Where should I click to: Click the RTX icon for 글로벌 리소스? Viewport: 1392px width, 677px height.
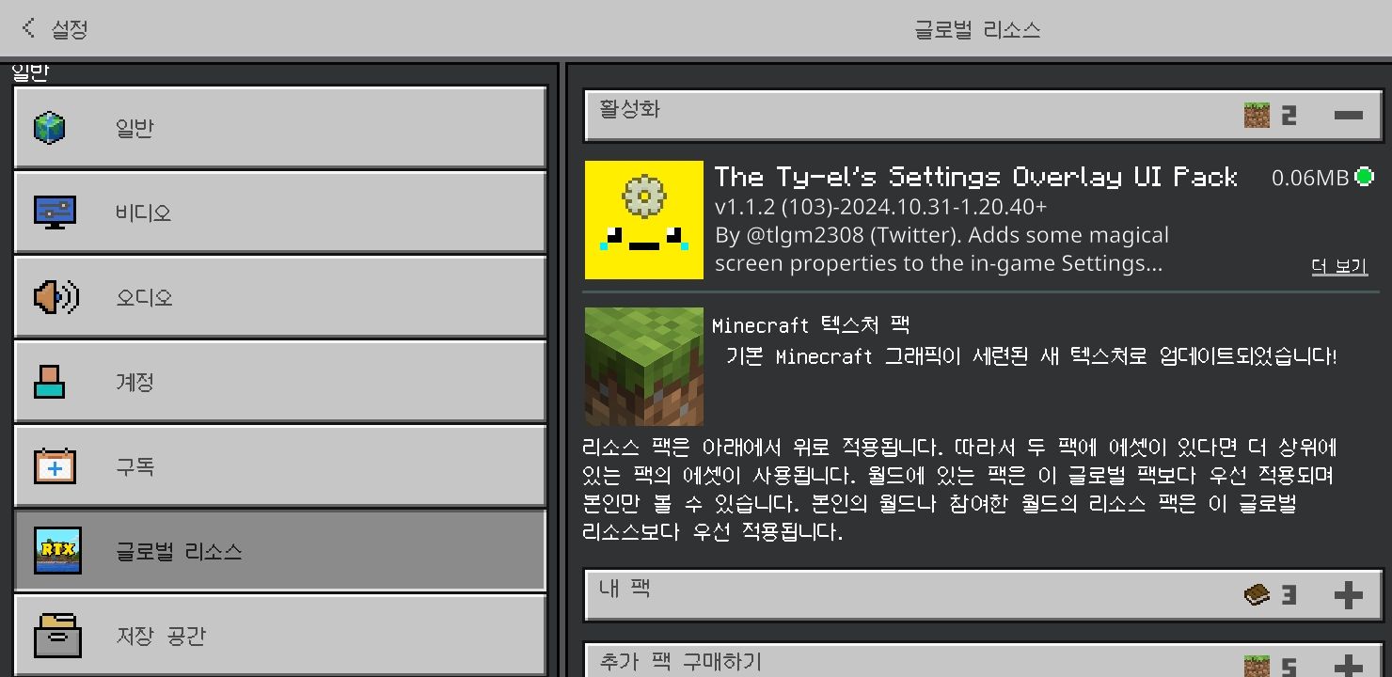[x=55, y=551]
